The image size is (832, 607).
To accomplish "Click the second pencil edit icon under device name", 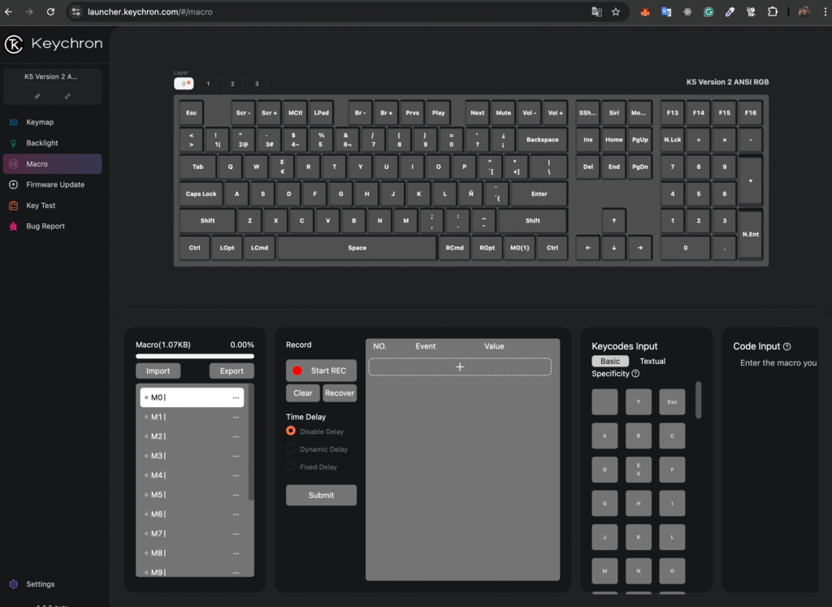I will [x=67, y=96].
